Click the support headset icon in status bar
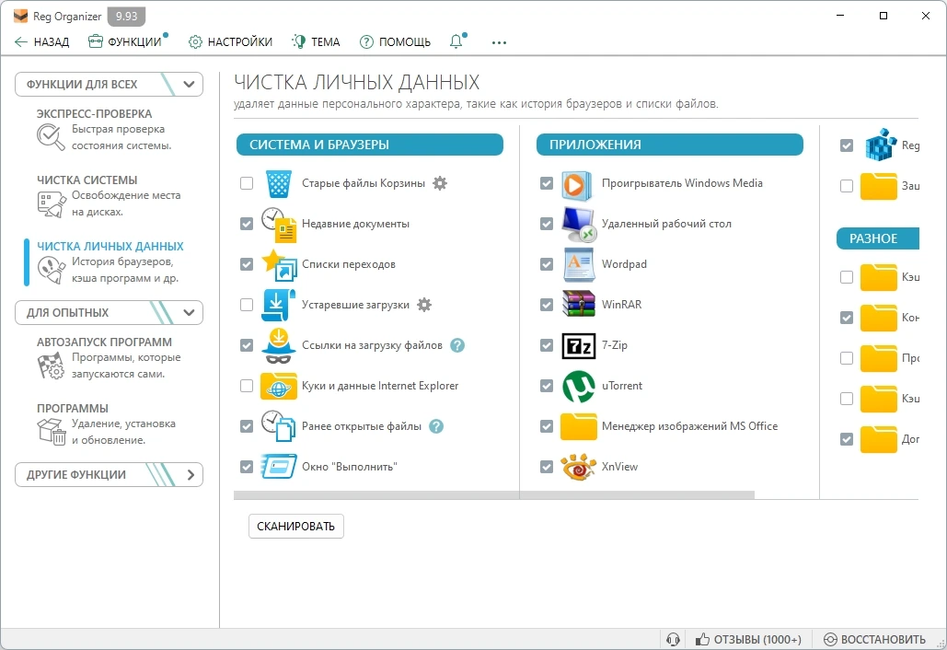Screen dimensions: 947x650 [673, 639]
